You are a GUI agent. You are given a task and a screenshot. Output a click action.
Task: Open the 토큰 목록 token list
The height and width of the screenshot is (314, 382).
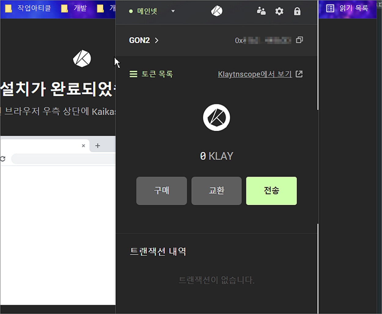[151, 74]
